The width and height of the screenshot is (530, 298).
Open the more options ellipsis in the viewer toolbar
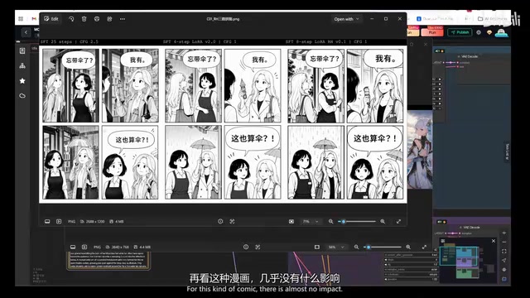tap(123, 19)
